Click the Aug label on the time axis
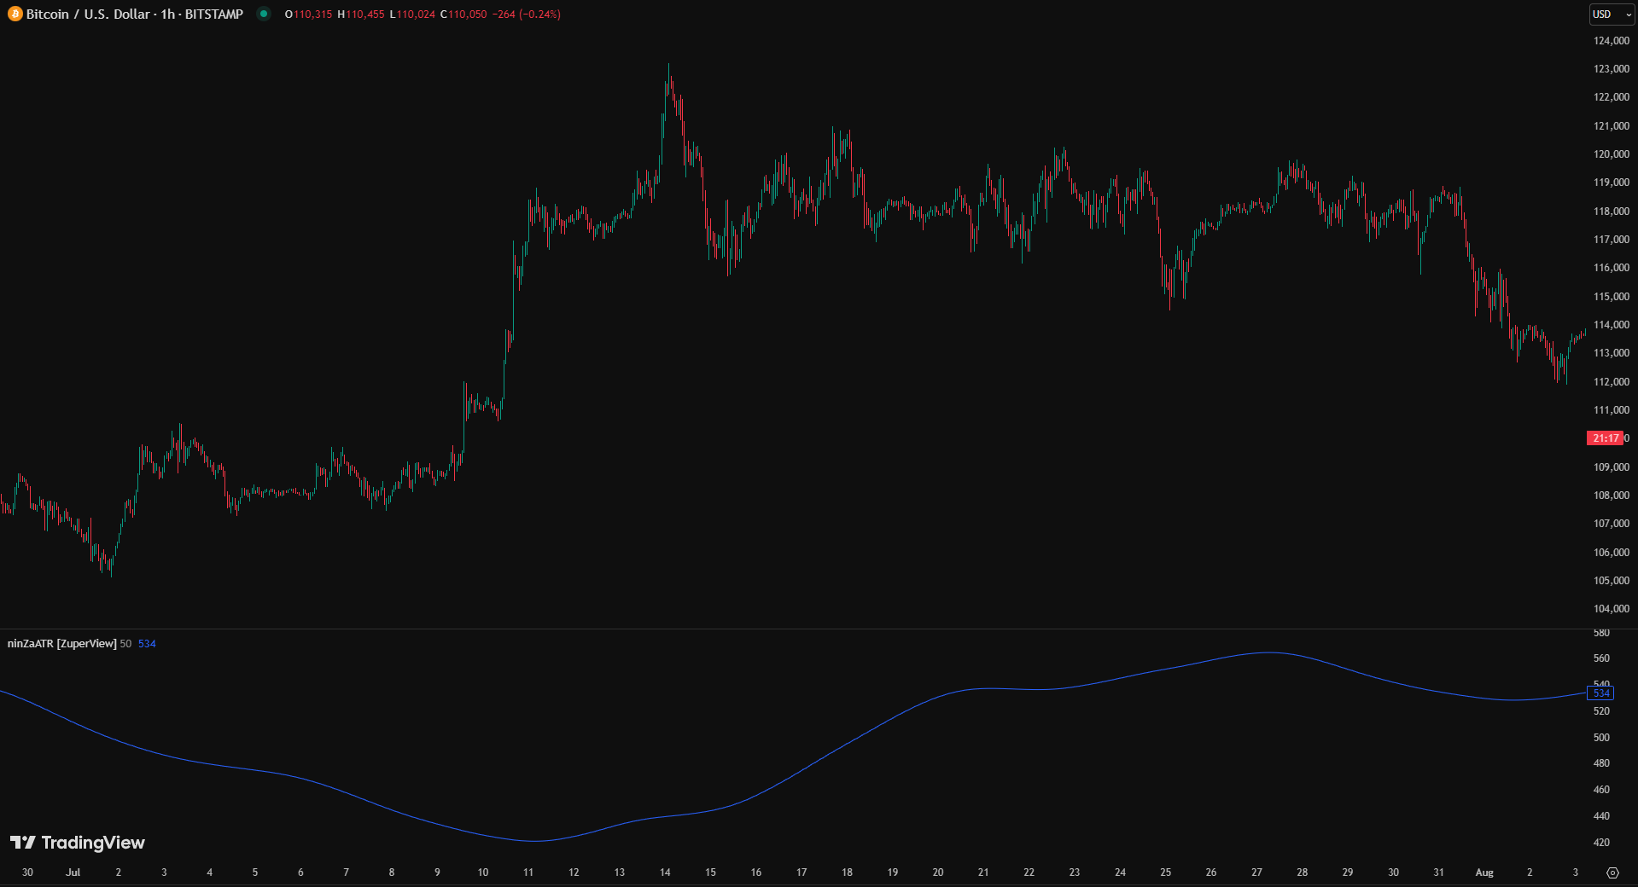The image size is (1638, 887). [1484, 873]
